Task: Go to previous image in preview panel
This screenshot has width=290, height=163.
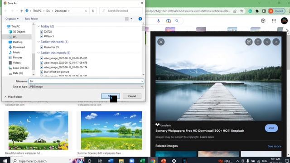Action: [267, 42]
